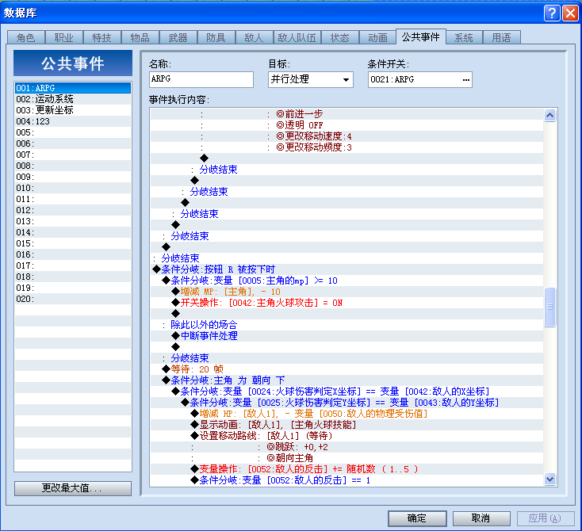Close the 数据库 window
582x531 pixels.
click(x=570, y=13)
